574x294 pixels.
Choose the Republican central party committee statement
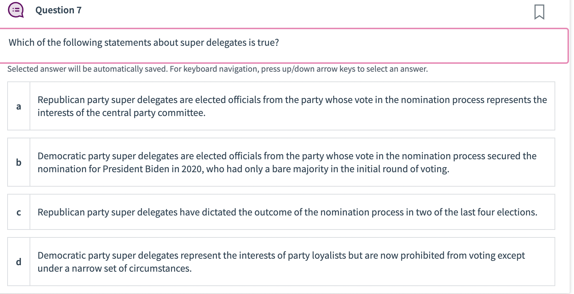(292, 106)
